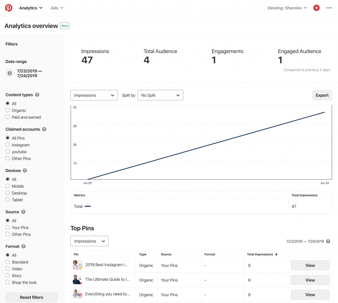Screen dimensions: 338x303
Task: Click the ellipsis menu icon
Action: point(329,8)
